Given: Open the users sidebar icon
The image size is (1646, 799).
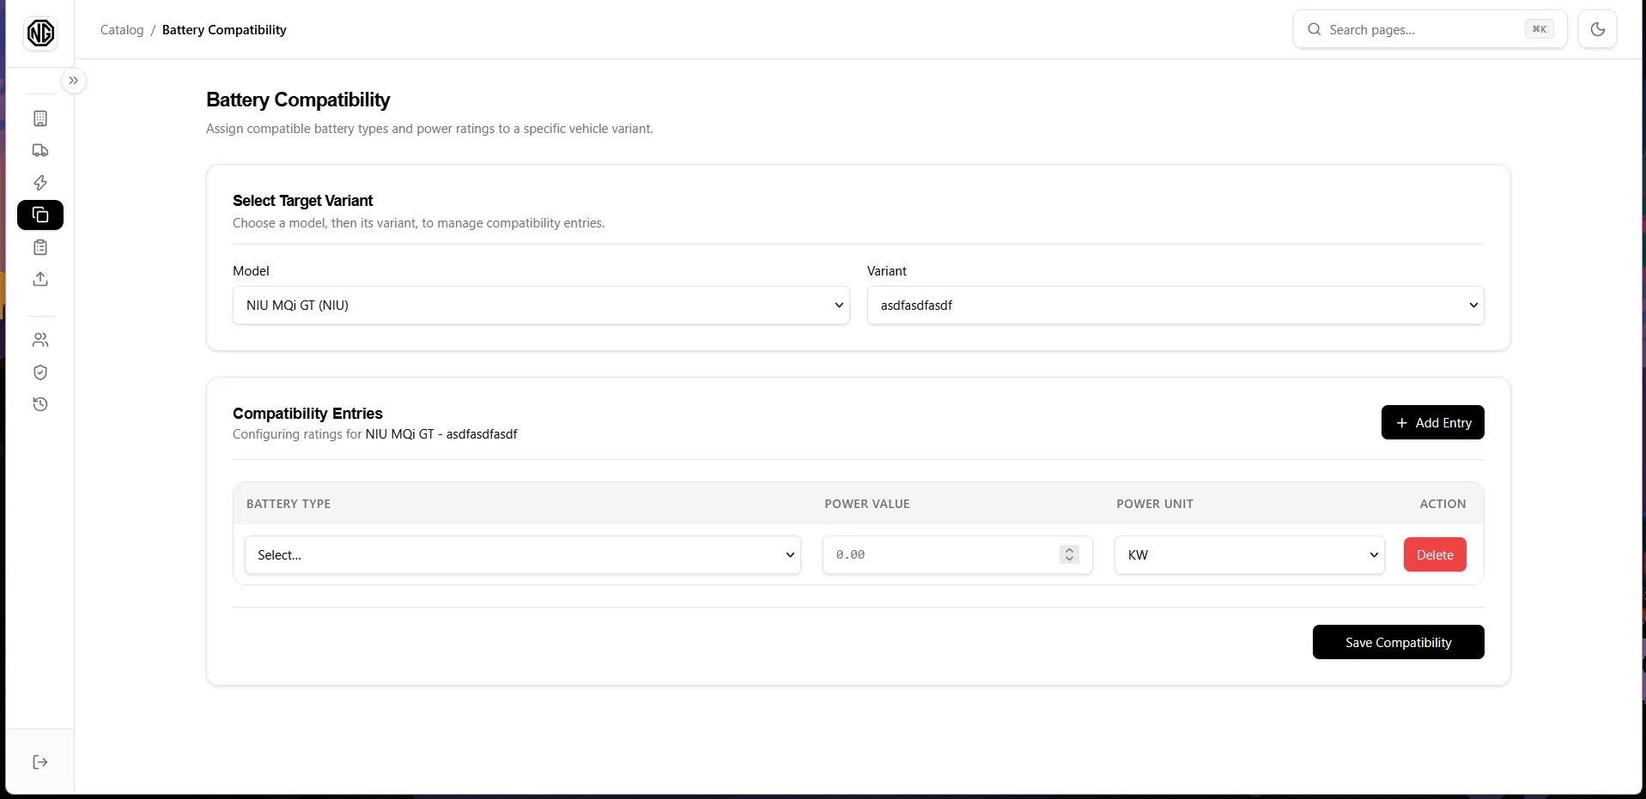Looking at the screenshot, I should pos(40,340).
